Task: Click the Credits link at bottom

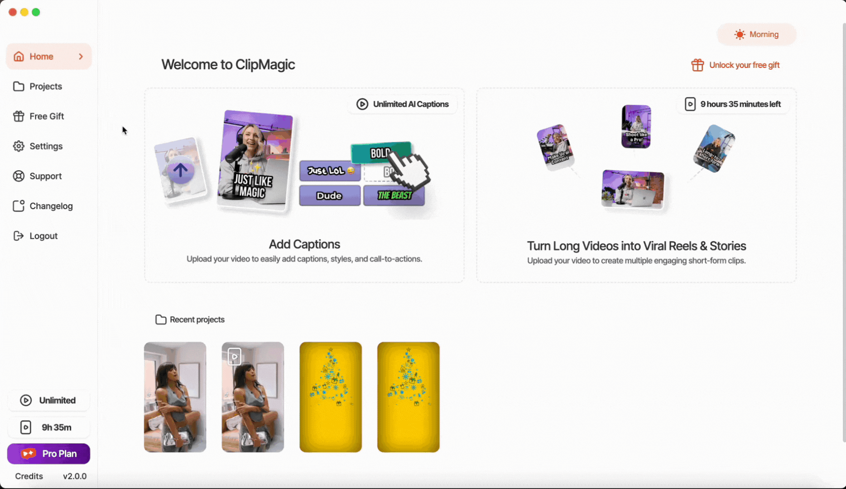Action: point(29,476)
